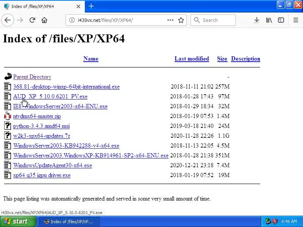
Task: Download ntvdmx64-master.zip
Action: click(37, 116)
